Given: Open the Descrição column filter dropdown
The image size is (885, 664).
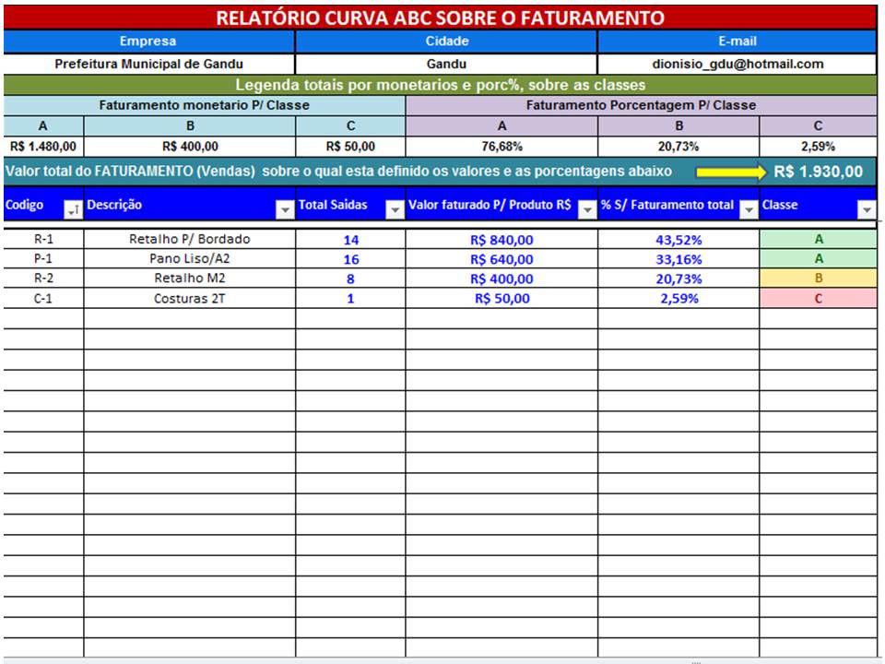Looking at the screenshot, I should click(285, 211).
